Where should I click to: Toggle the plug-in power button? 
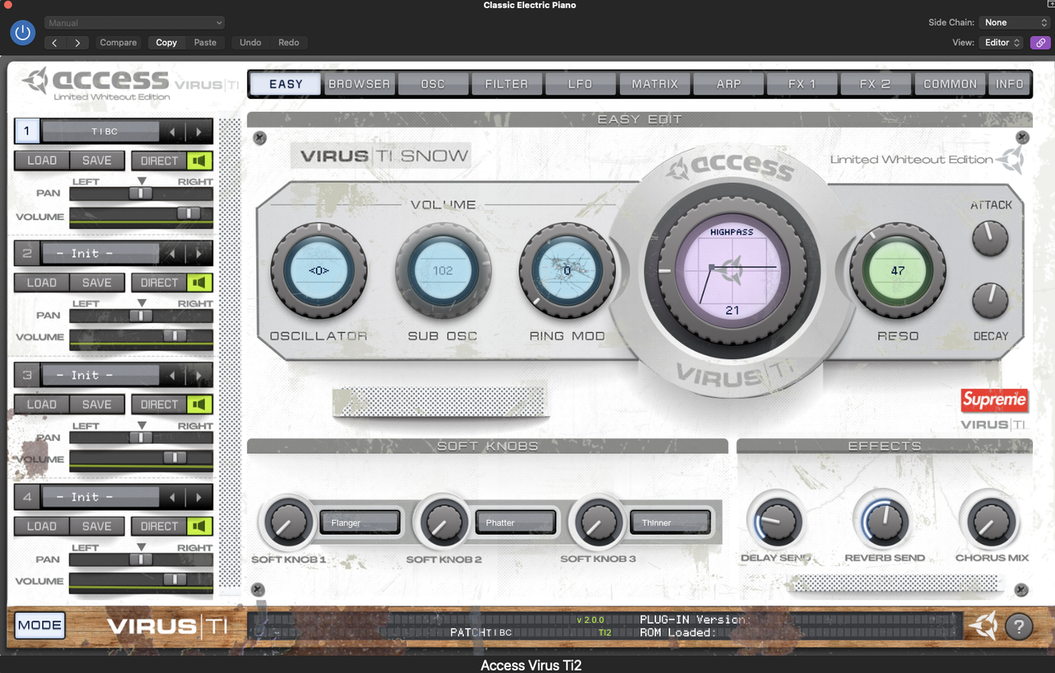22,33
